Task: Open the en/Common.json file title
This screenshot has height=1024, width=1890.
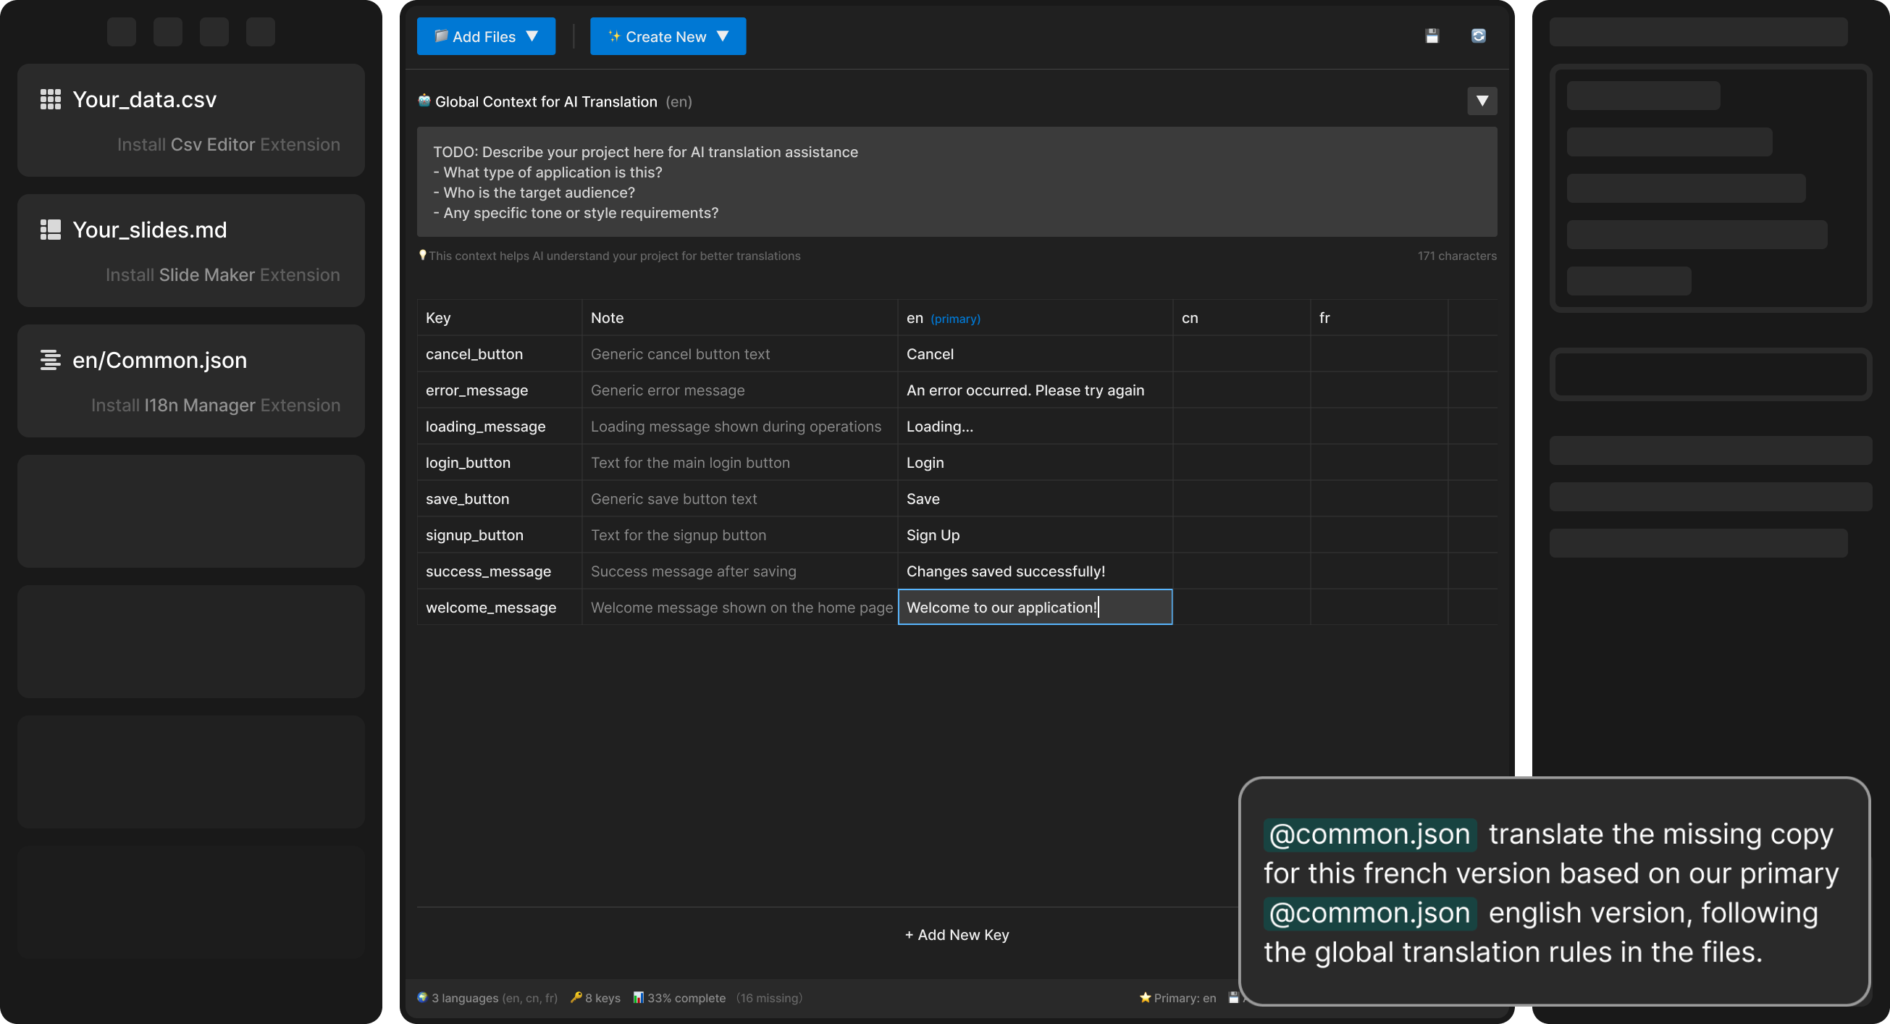Action: [x=160, y=360]
